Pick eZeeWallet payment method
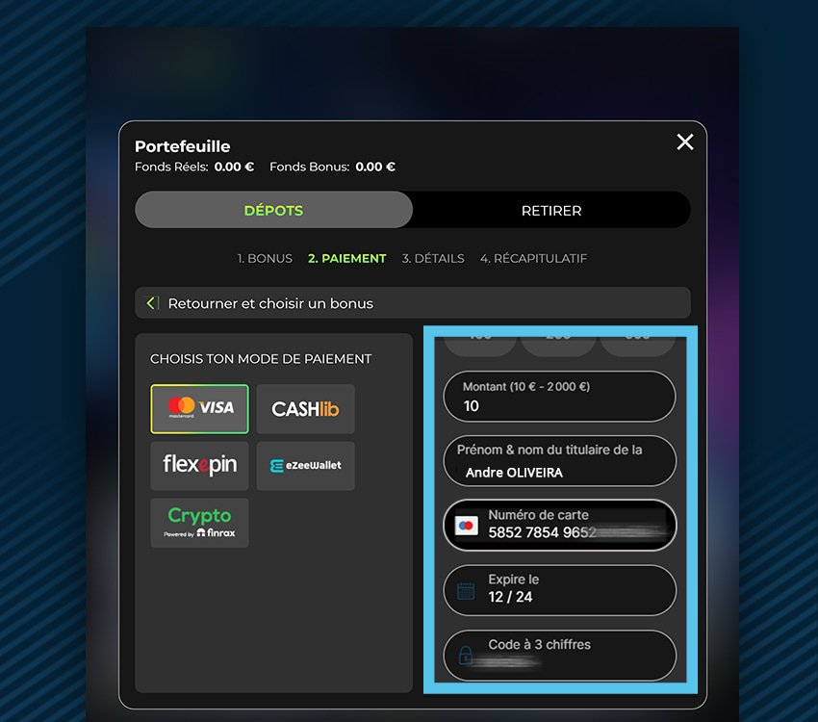 [305, 465]
